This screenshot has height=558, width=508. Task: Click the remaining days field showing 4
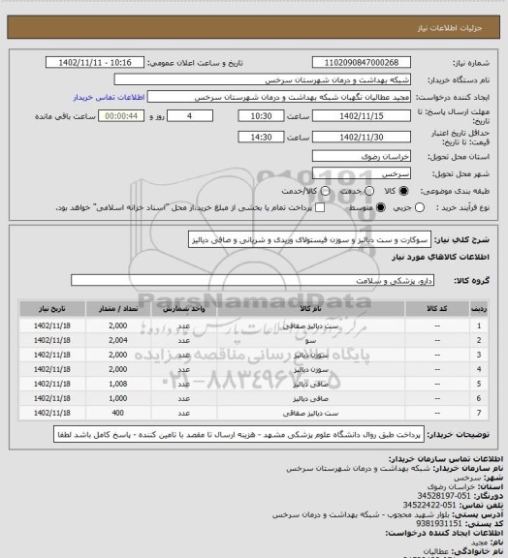coord(190,116)
